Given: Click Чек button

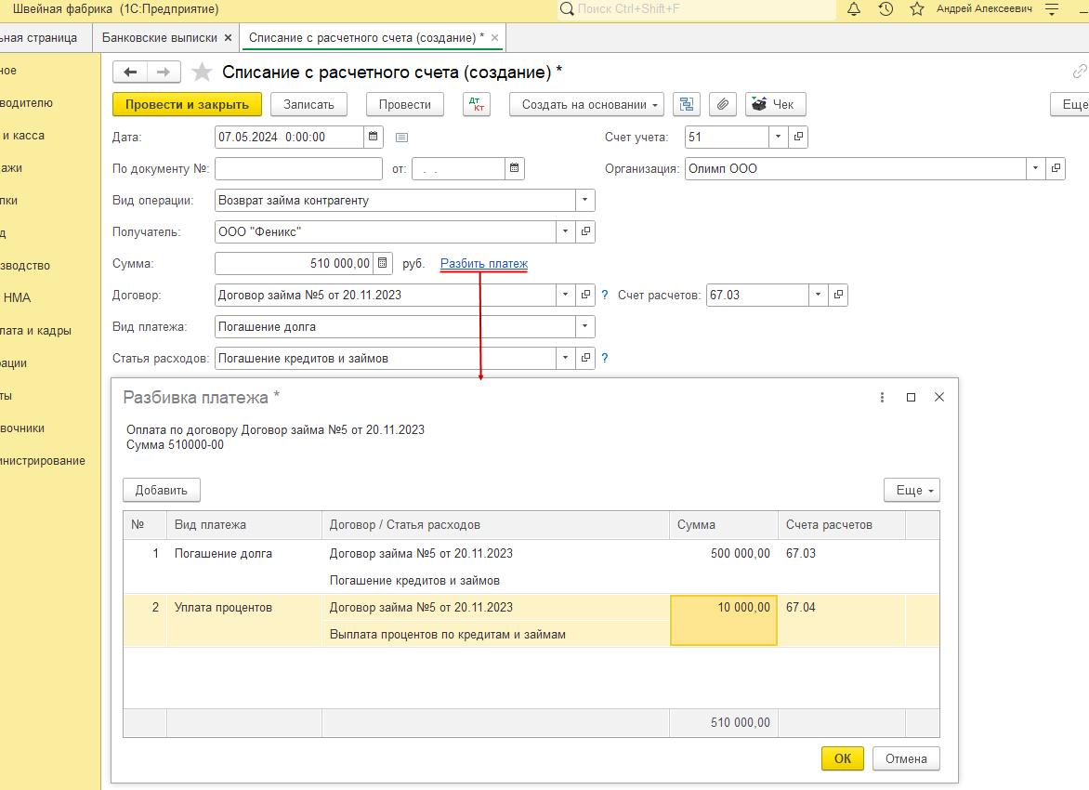Looking at the screenshot, I should 775,104.
